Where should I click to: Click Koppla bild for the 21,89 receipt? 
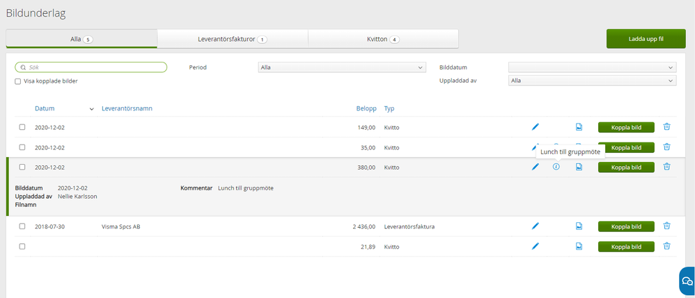tap(626, 246)
